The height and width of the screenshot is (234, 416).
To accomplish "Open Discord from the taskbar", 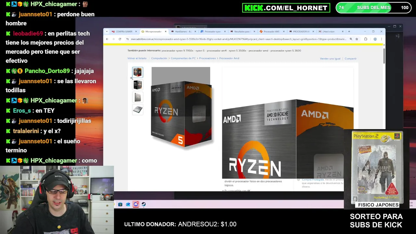I will tap(136, 204).
